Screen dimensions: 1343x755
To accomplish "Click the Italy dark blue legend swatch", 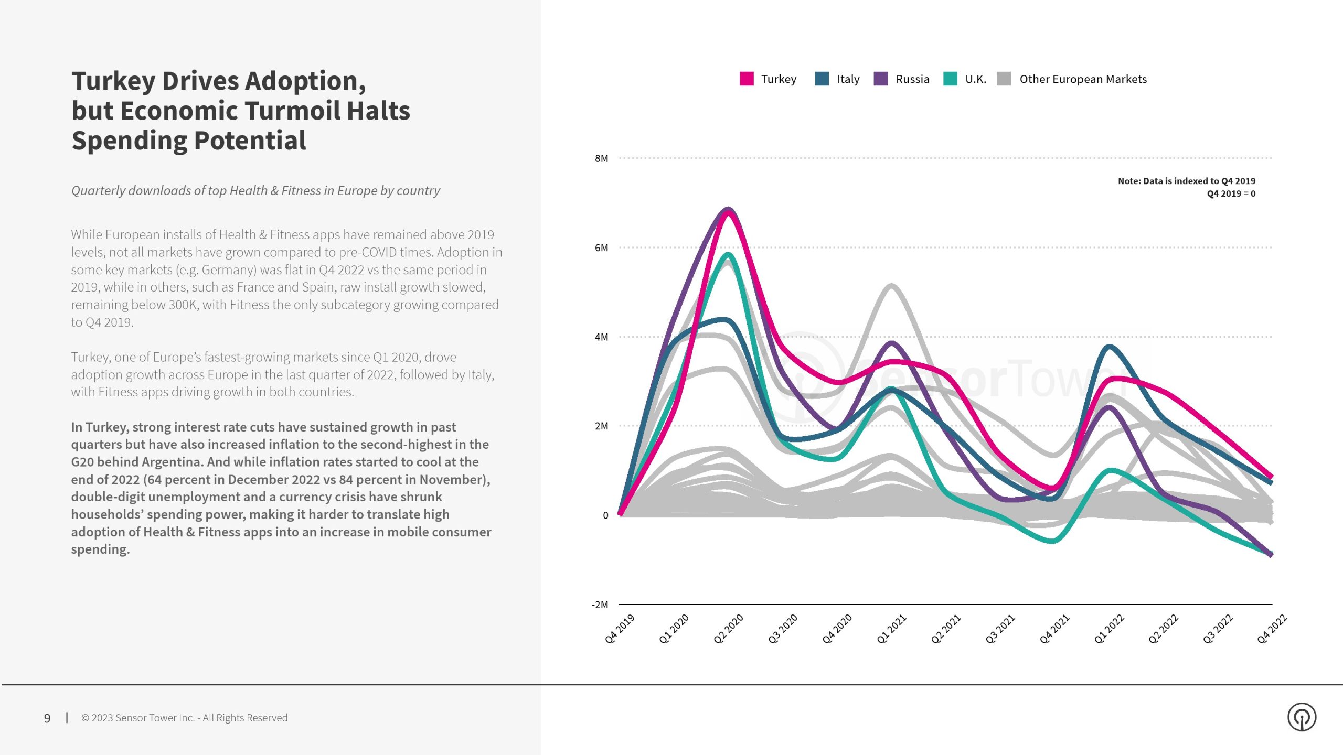I will (822, 79).
